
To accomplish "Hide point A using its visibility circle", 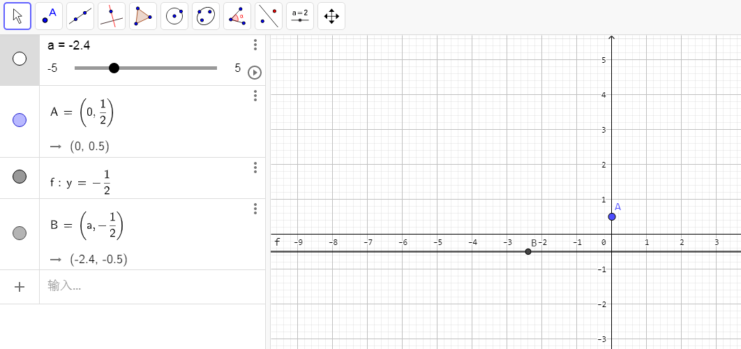I will (20, 120).
